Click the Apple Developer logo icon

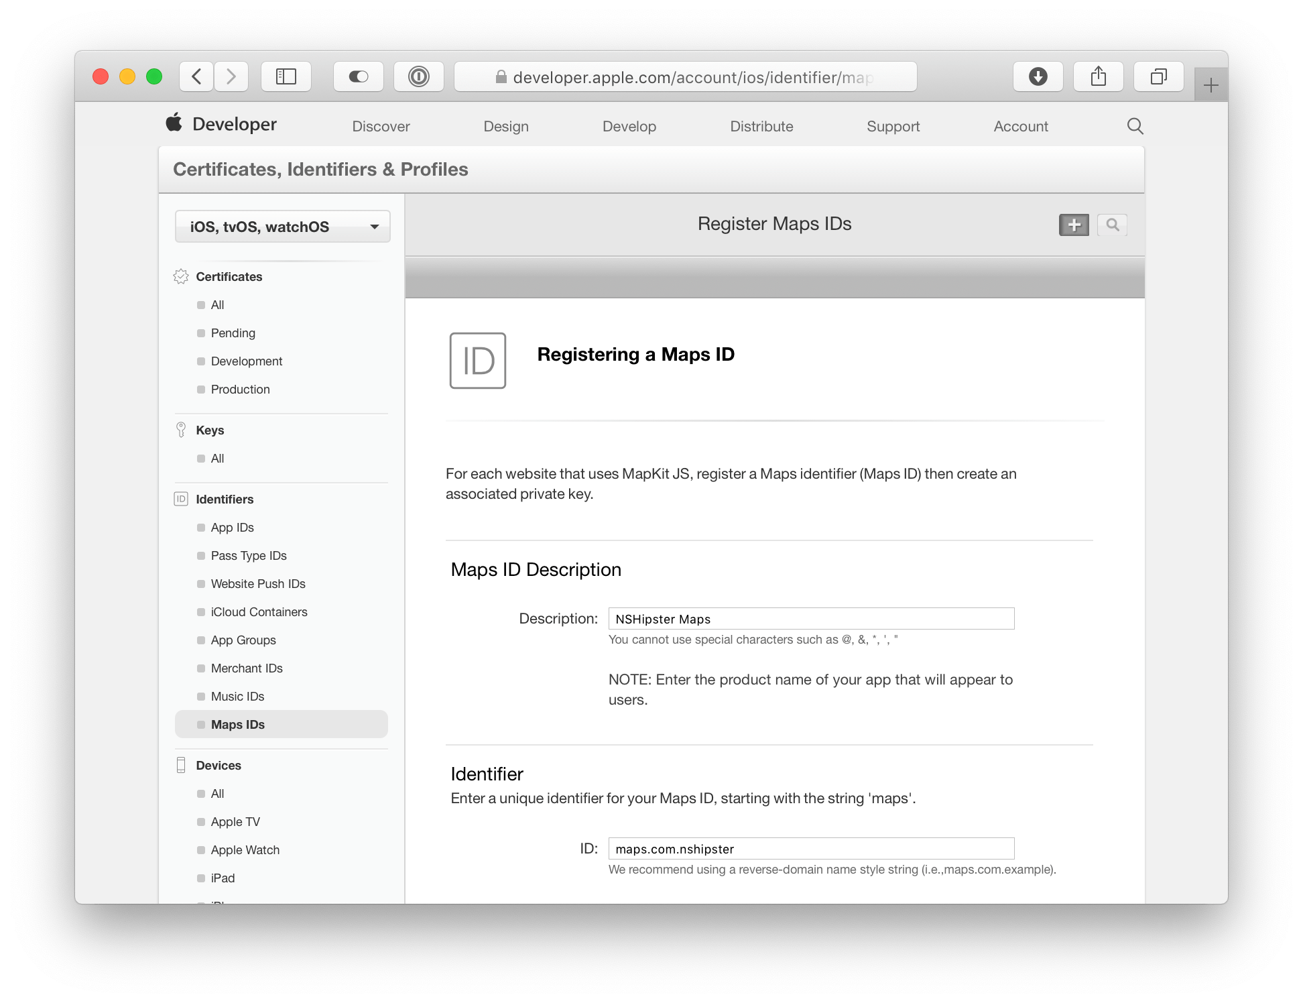click(x=174, y=123)
